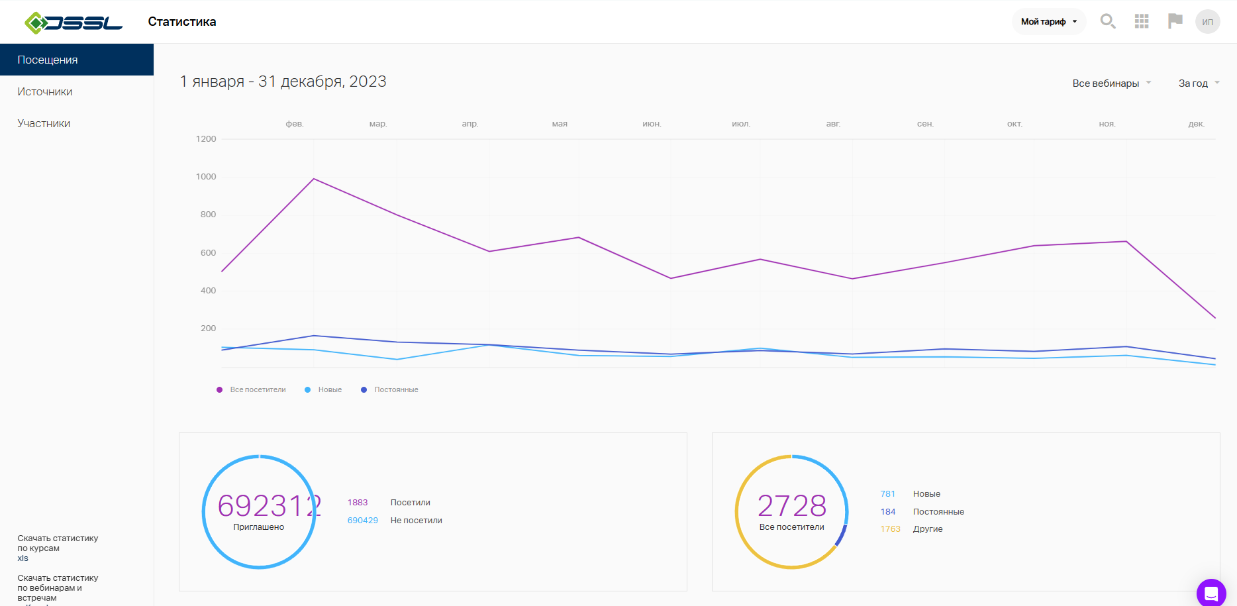Click the 'дек.' month axis label
The width and height of the screenshot is (1237, 606).
pyautogui.click(x=1197, y=124)
